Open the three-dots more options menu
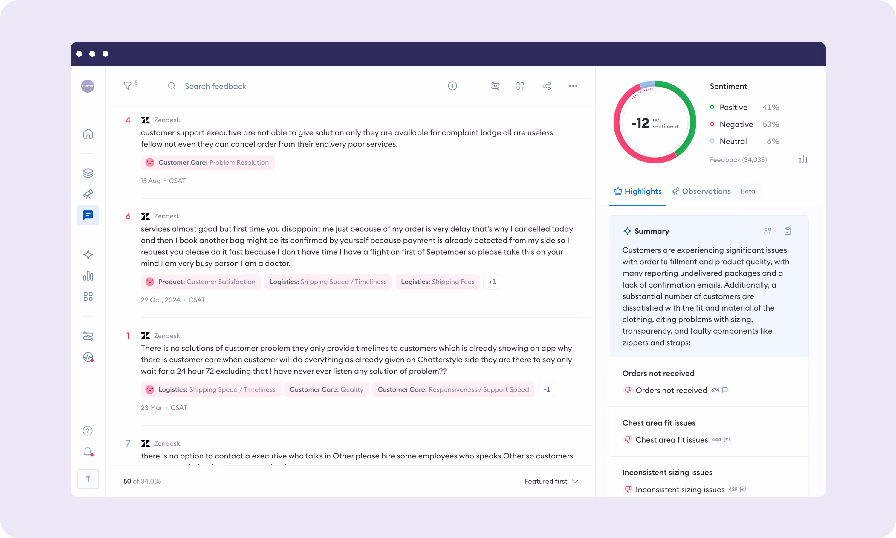Screen dimensions: 896x538 pyautogui.click(x=573, y=86)
